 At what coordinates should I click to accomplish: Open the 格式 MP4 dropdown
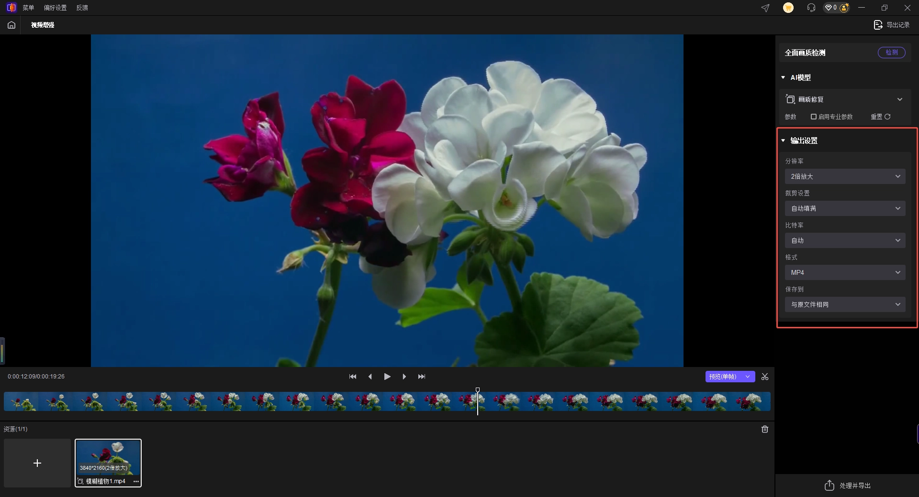tap(845, 272)
